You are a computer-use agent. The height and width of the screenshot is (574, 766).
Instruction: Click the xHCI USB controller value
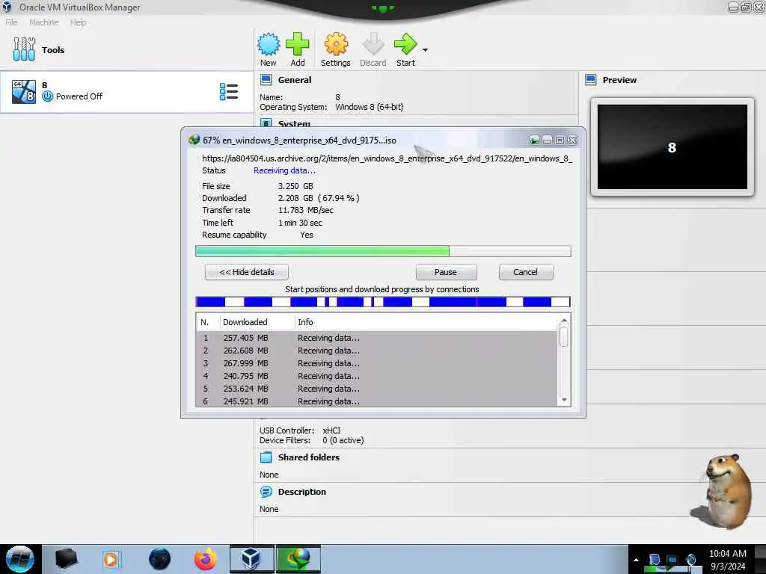click(x=331, y=430)
